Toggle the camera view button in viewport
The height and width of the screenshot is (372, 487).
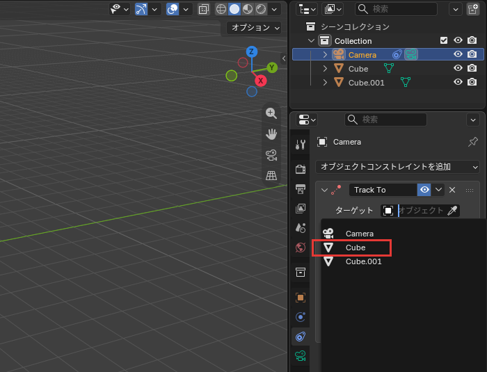tap(271, 155)
